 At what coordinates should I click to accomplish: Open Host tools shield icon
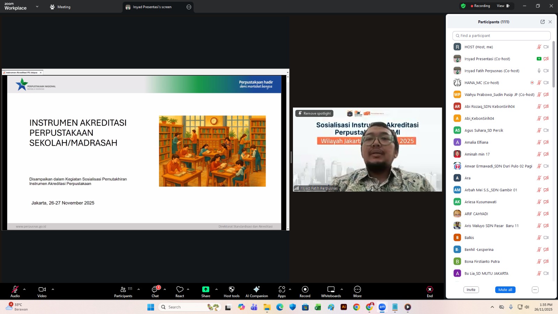tap(231, 290)
